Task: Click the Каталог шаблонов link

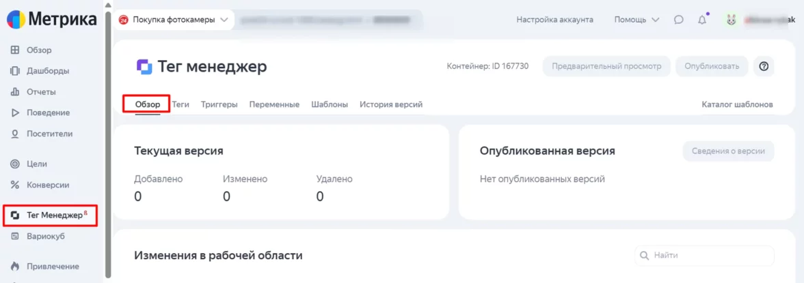Action: [737, 104]
